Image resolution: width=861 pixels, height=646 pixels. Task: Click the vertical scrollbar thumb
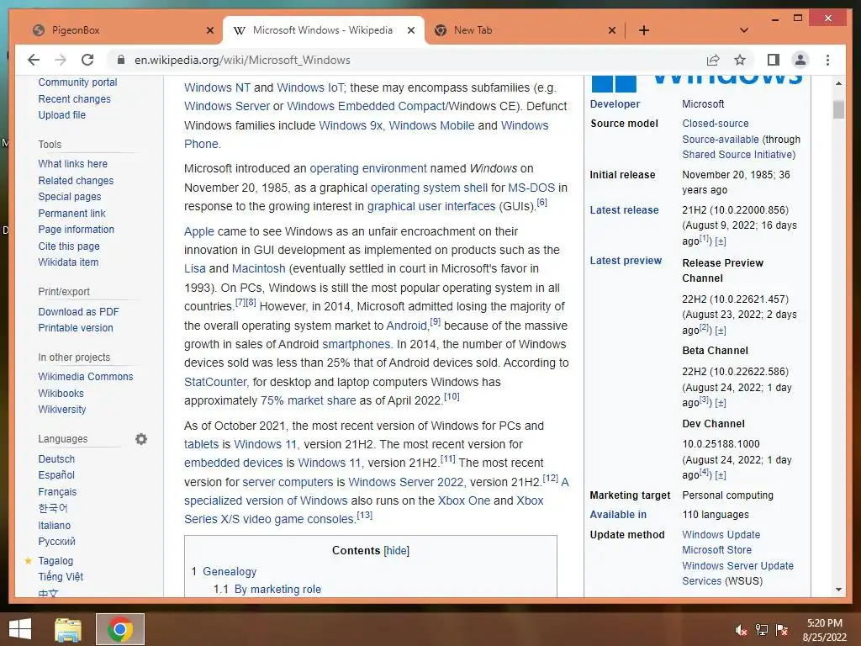point(838,109)
